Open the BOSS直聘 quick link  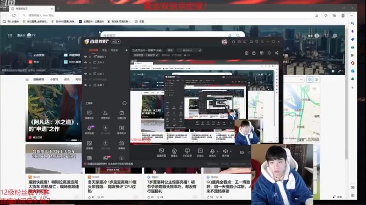tap(73, 62)
